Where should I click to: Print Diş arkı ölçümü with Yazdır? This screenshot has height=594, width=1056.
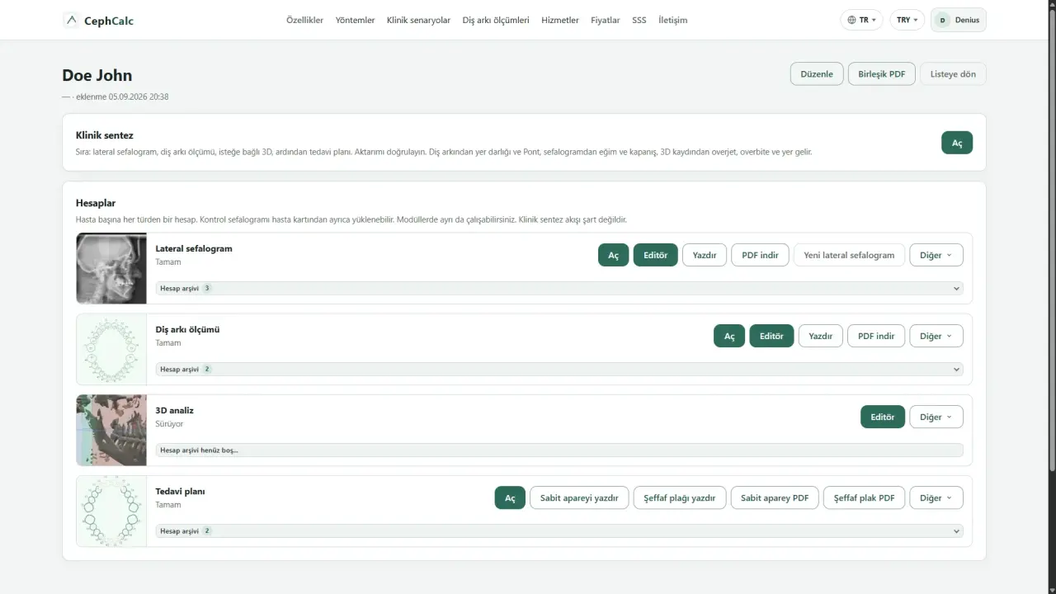[821, 336]
